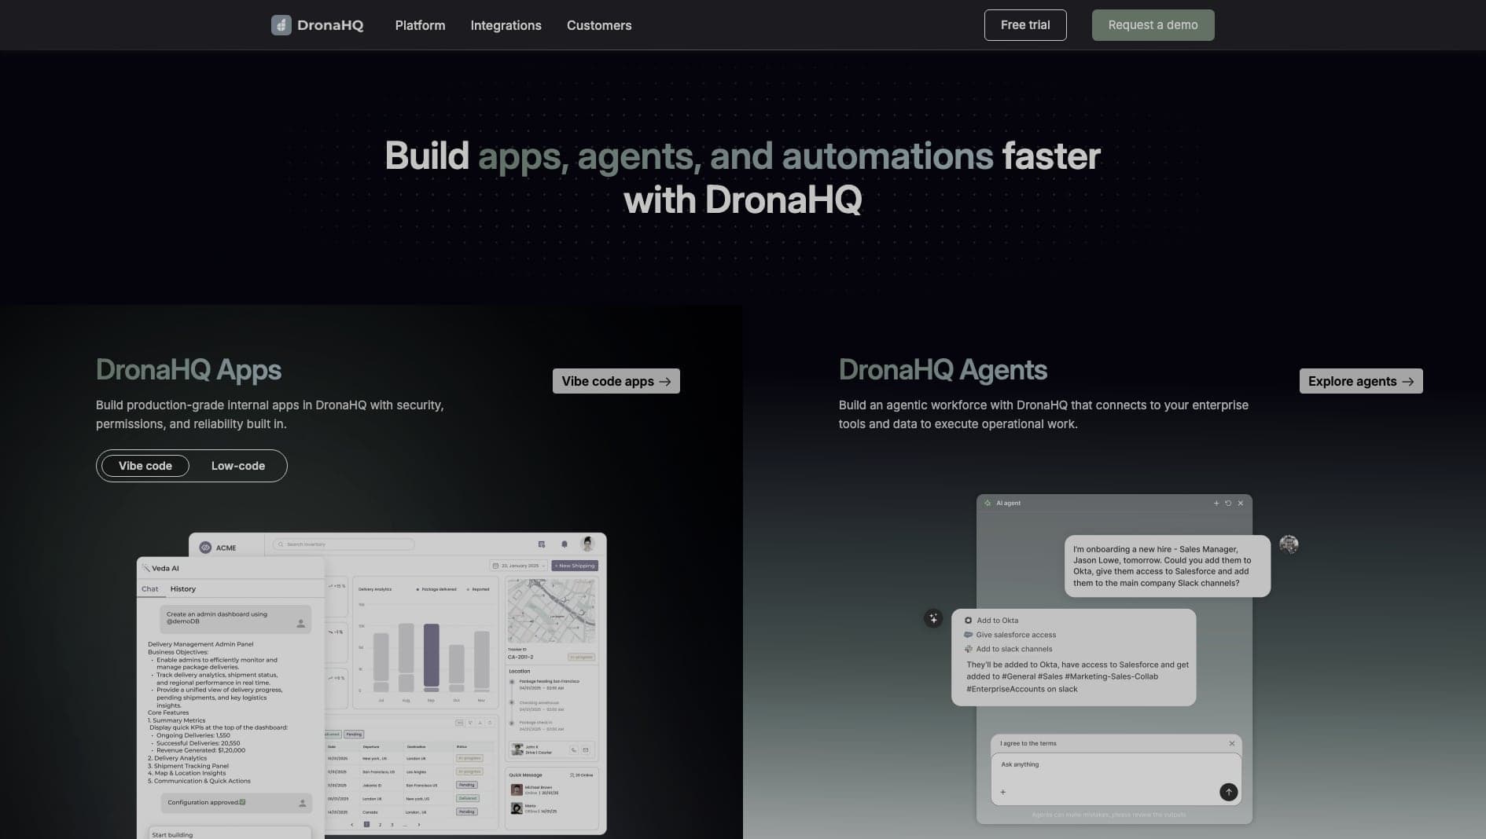Open the list icon left of the bell
This screenshot has width=1486, height=839.
pyautogui.click(x=542, y=544)
